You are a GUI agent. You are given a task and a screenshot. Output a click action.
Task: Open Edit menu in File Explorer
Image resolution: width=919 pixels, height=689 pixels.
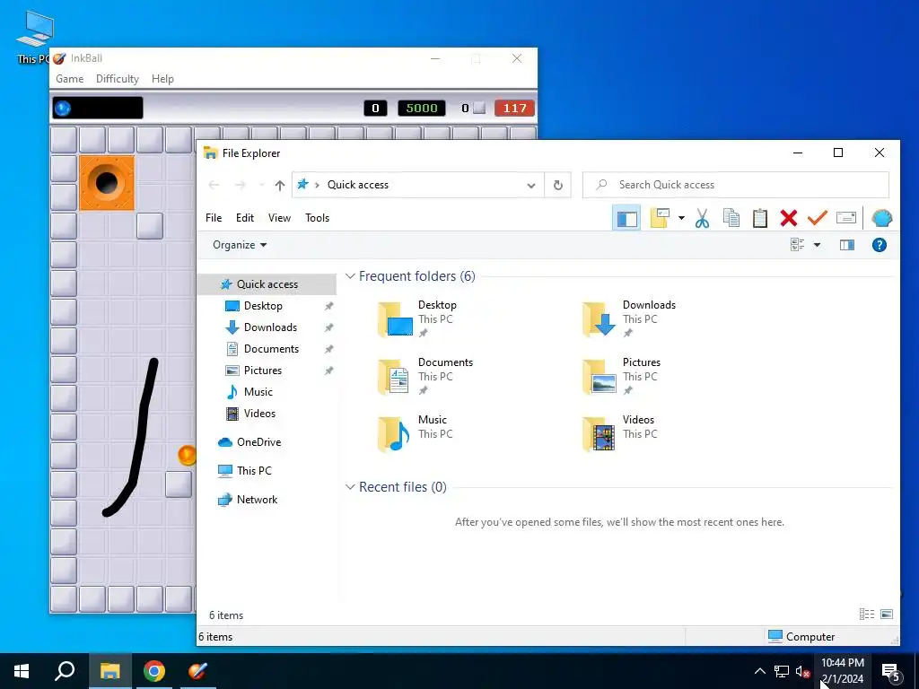[x=245, y=218]
